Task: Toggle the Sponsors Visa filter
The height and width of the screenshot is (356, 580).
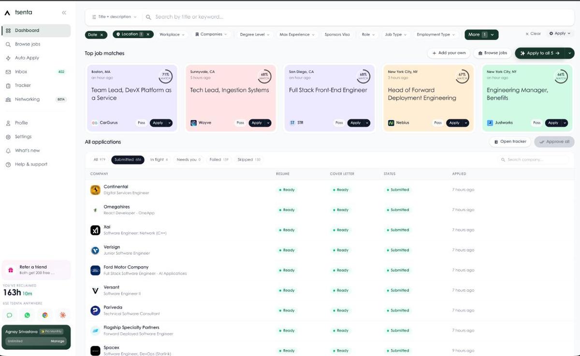Action: (337, 35)
